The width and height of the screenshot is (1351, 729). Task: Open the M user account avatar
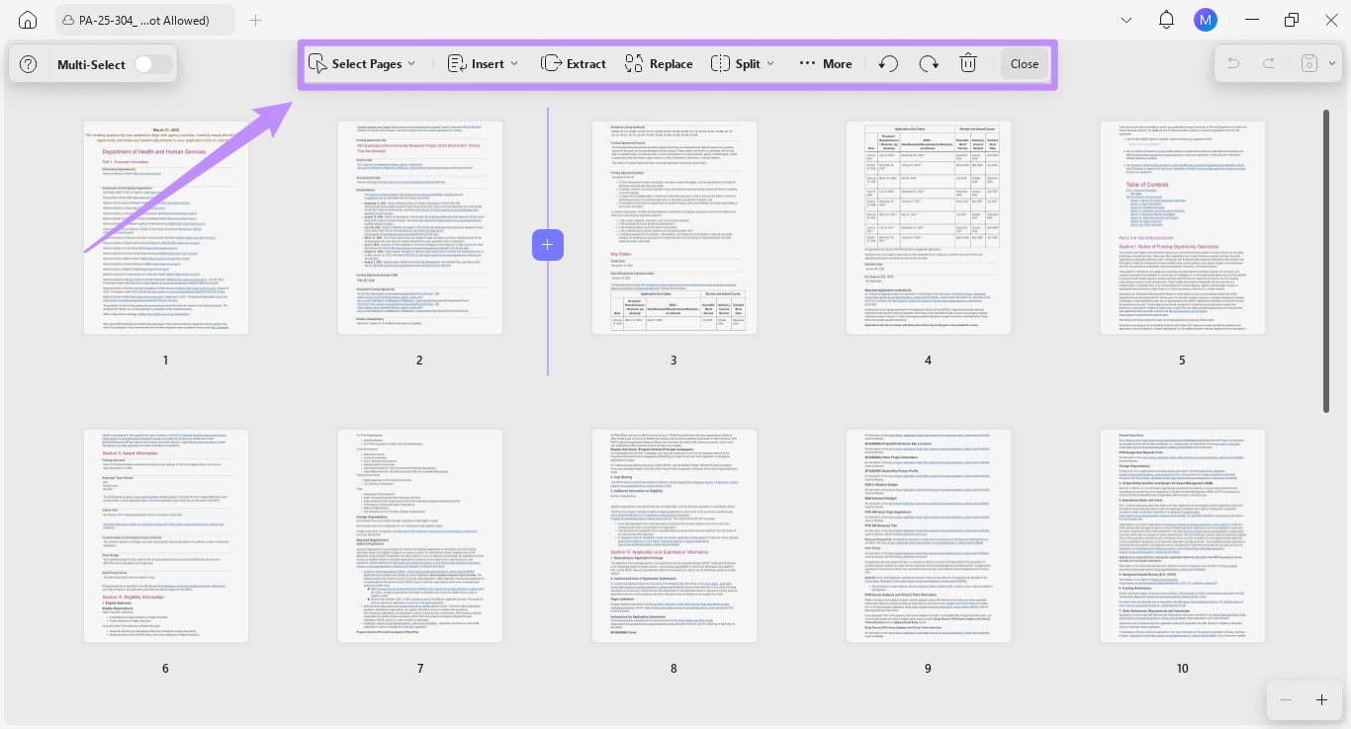[1205, 20]
